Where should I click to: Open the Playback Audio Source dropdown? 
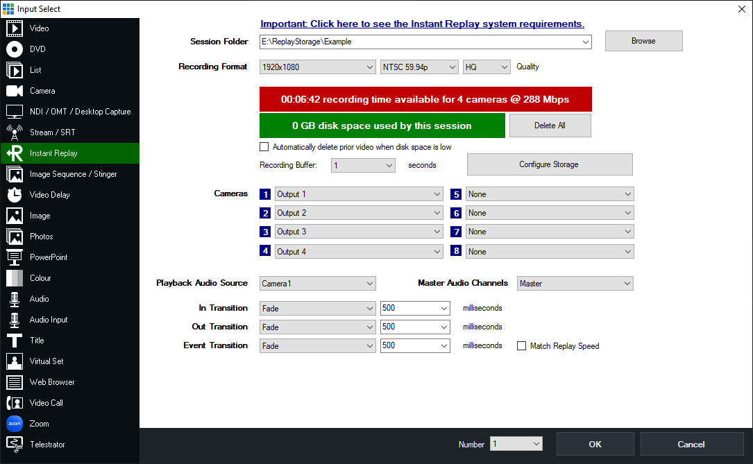[318, 284]
